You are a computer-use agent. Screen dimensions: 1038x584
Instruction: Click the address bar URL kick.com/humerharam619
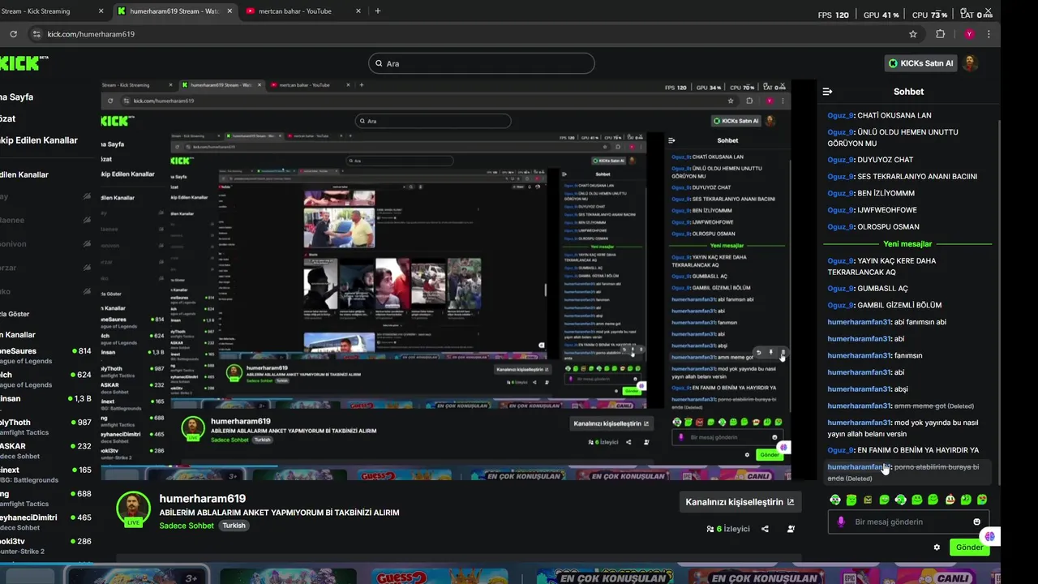pos(91,34)
